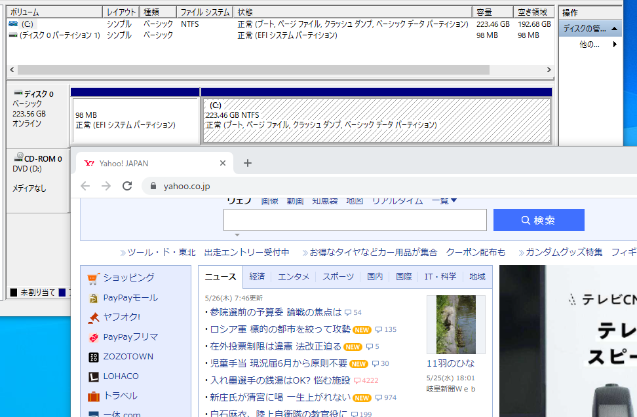Select the (C:) volume row icon

point(13,24)
